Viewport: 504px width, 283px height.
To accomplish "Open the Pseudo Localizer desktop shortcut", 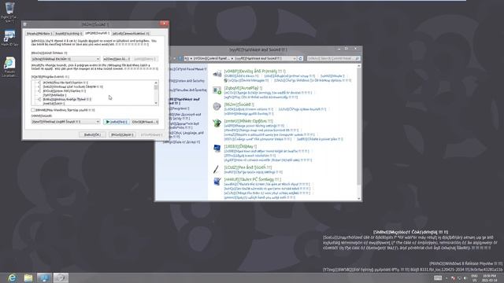I will tap(9, 68).
